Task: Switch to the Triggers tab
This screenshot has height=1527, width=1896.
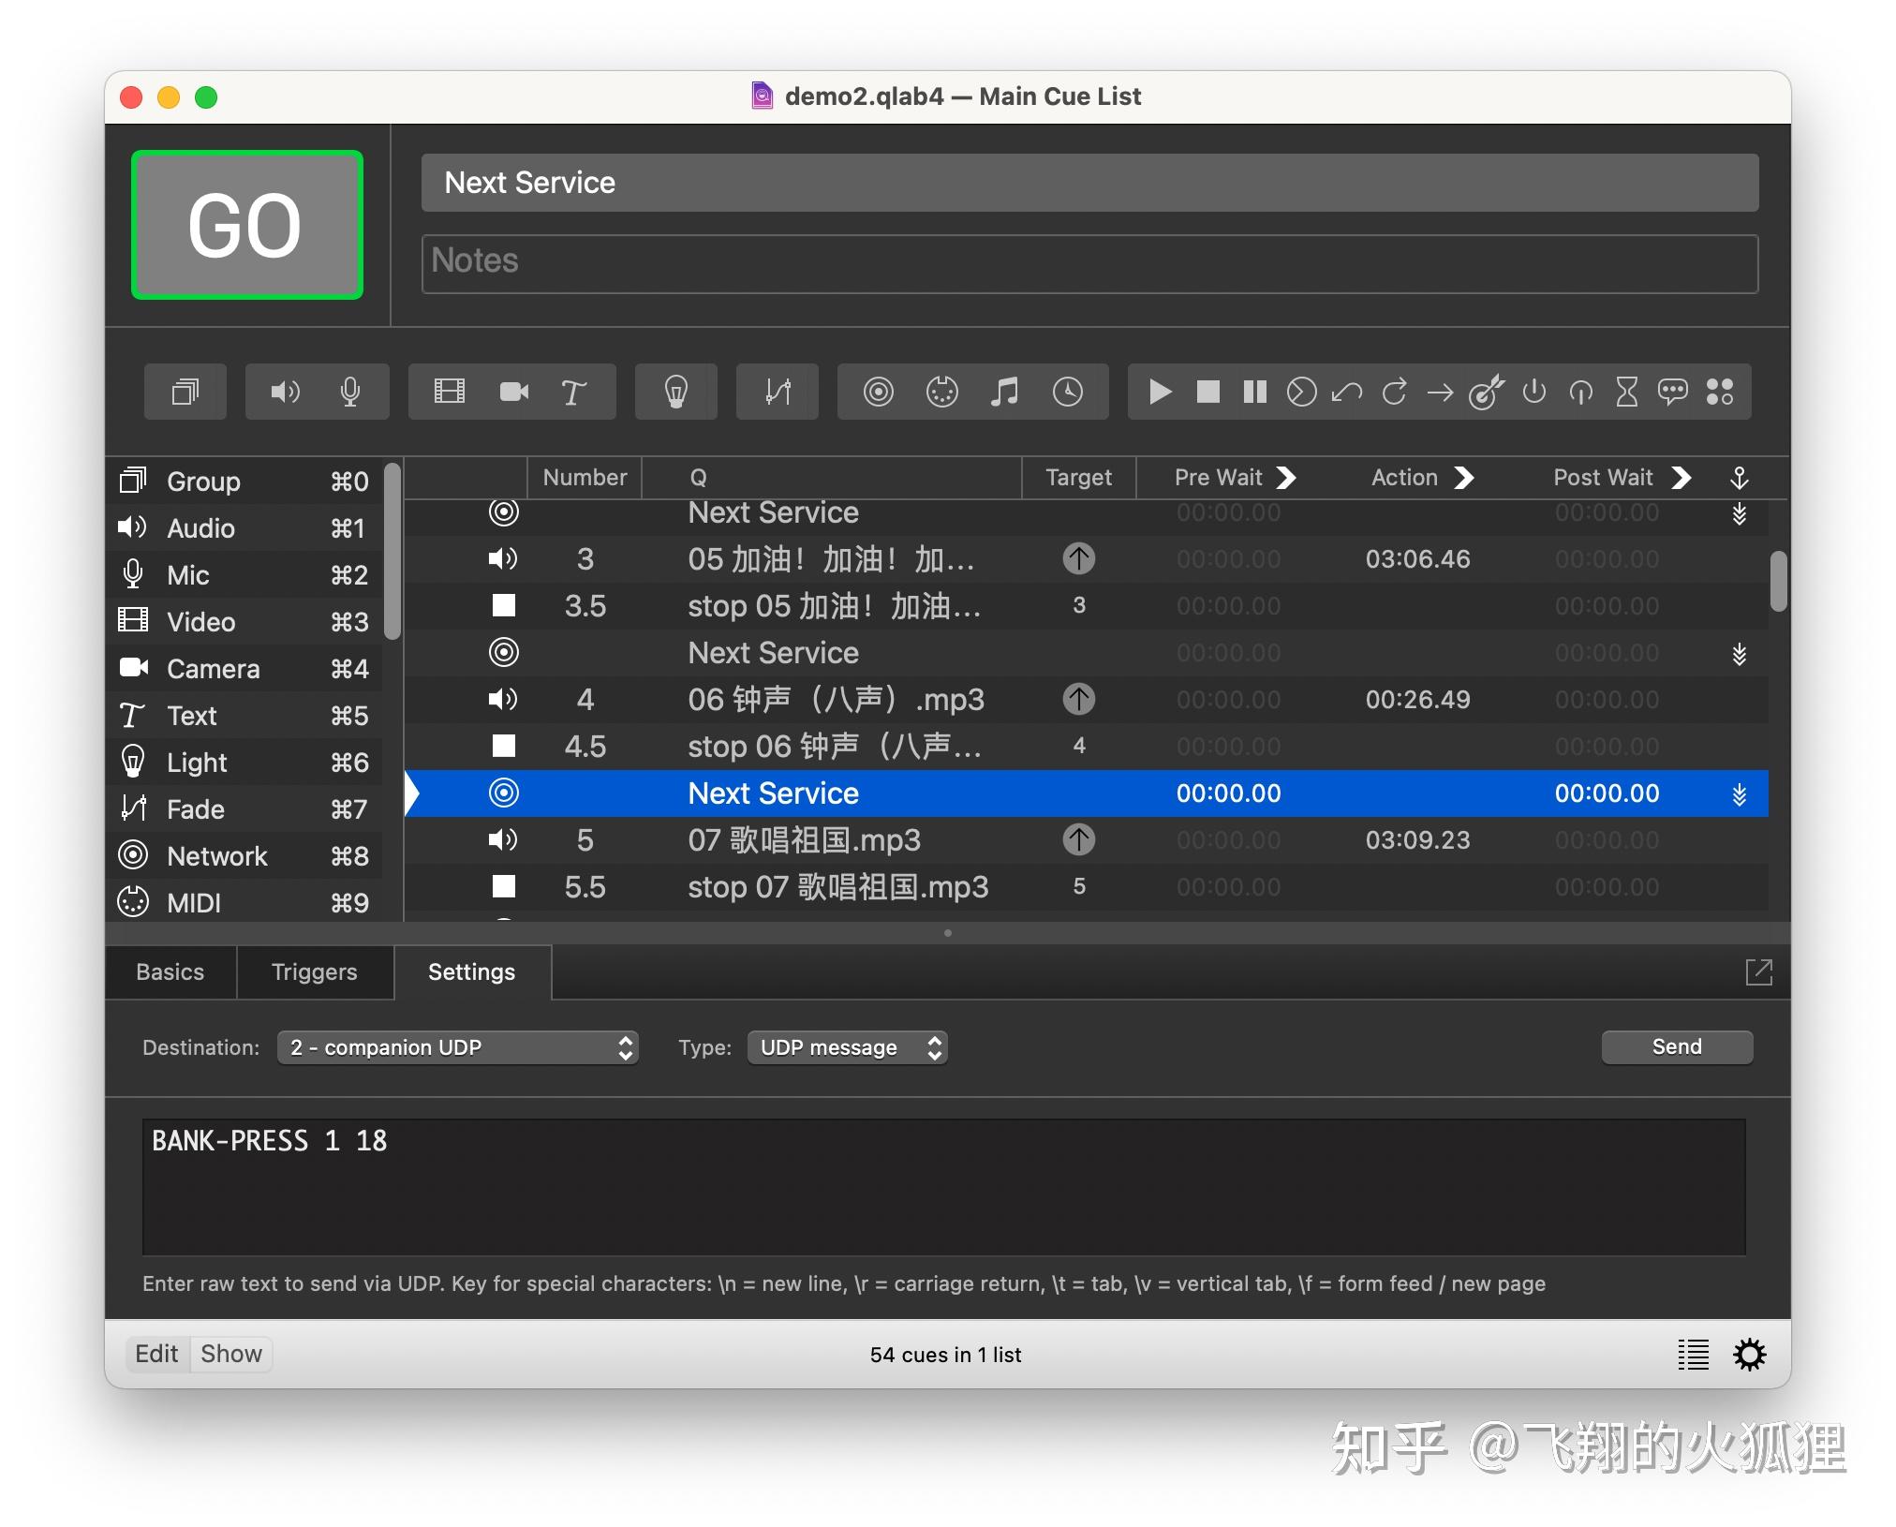Action: click(315, 971)
